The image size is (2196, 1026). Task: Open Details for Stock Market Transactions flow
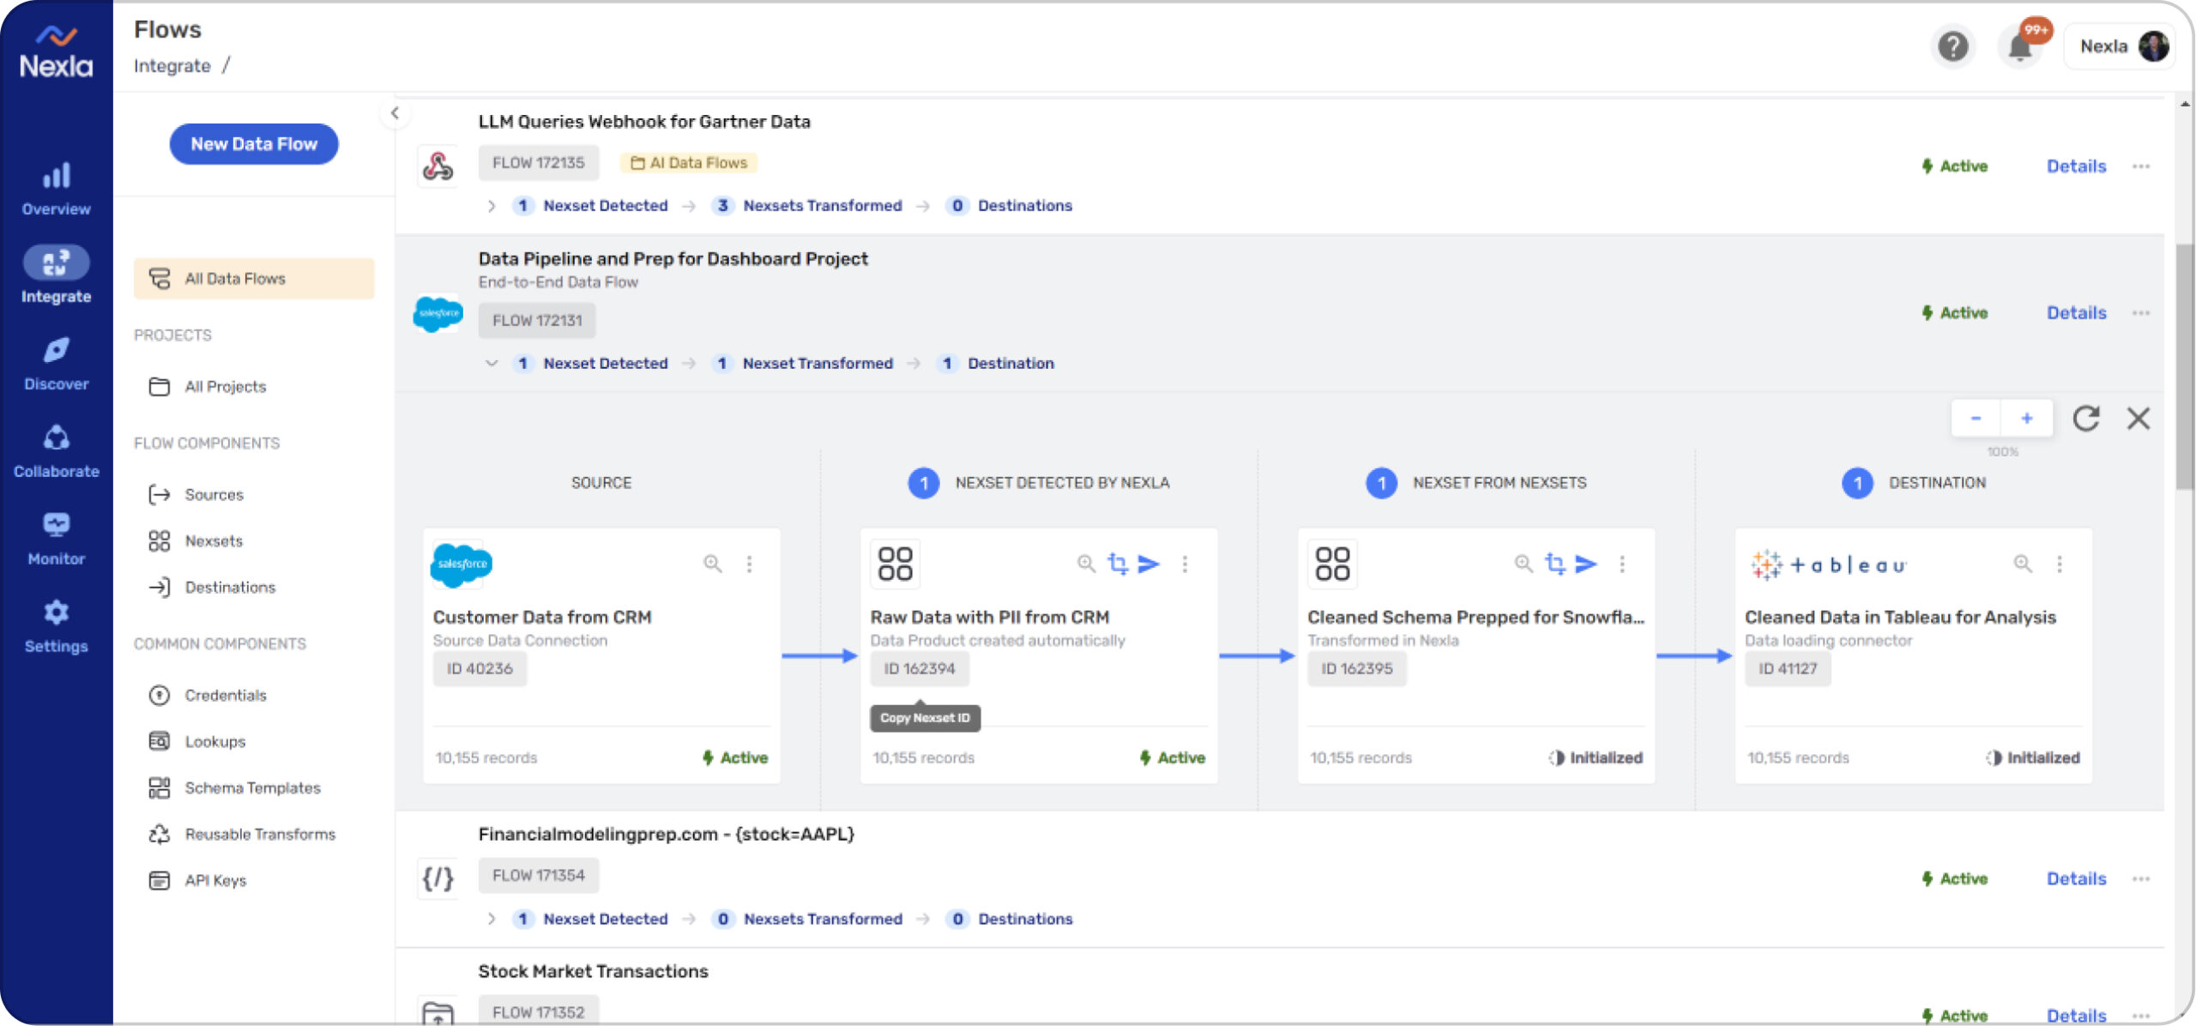pos(2076,1015)
